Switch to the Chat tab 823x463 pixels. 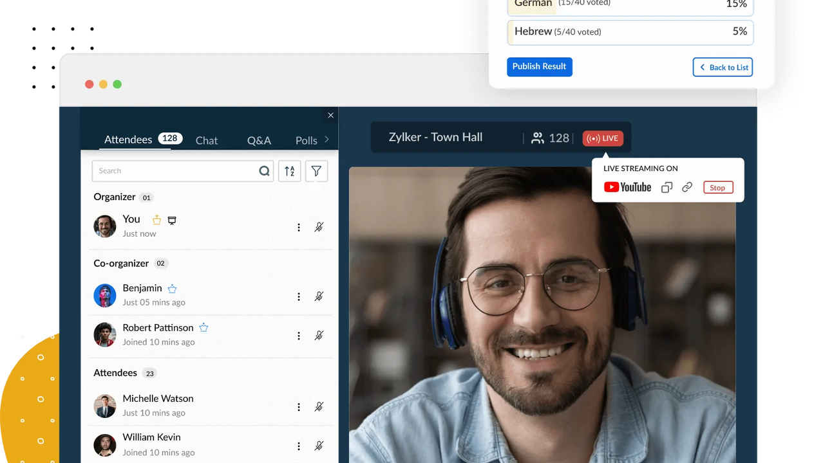coord(207,140)
